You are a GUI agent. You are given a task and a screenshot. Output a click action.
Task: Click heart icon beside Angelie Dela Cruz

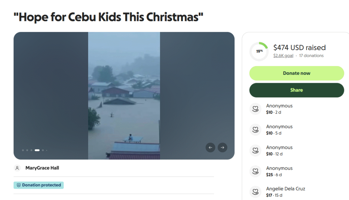tap(255, 192)
